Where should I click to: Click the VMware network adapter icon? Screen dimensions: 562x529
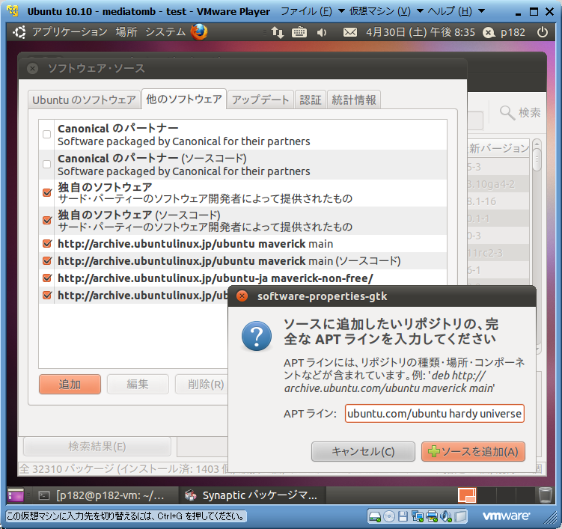coord(418,516)
